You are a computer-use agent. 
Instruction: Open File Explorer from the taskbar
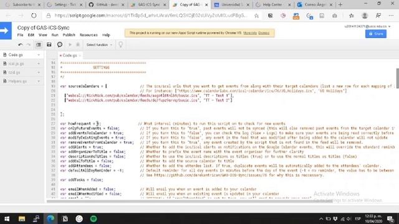pos(22,218)
